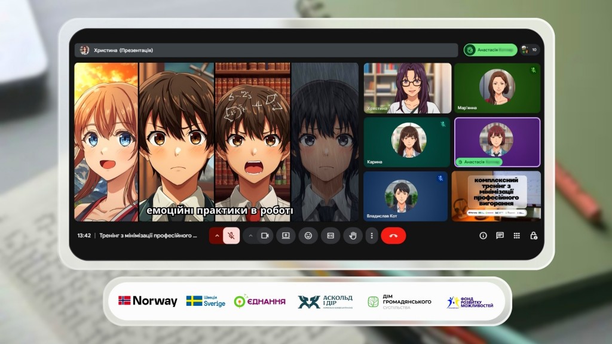Select Мар'яна participant tile

pyautogui.click(x=497, y=88)
